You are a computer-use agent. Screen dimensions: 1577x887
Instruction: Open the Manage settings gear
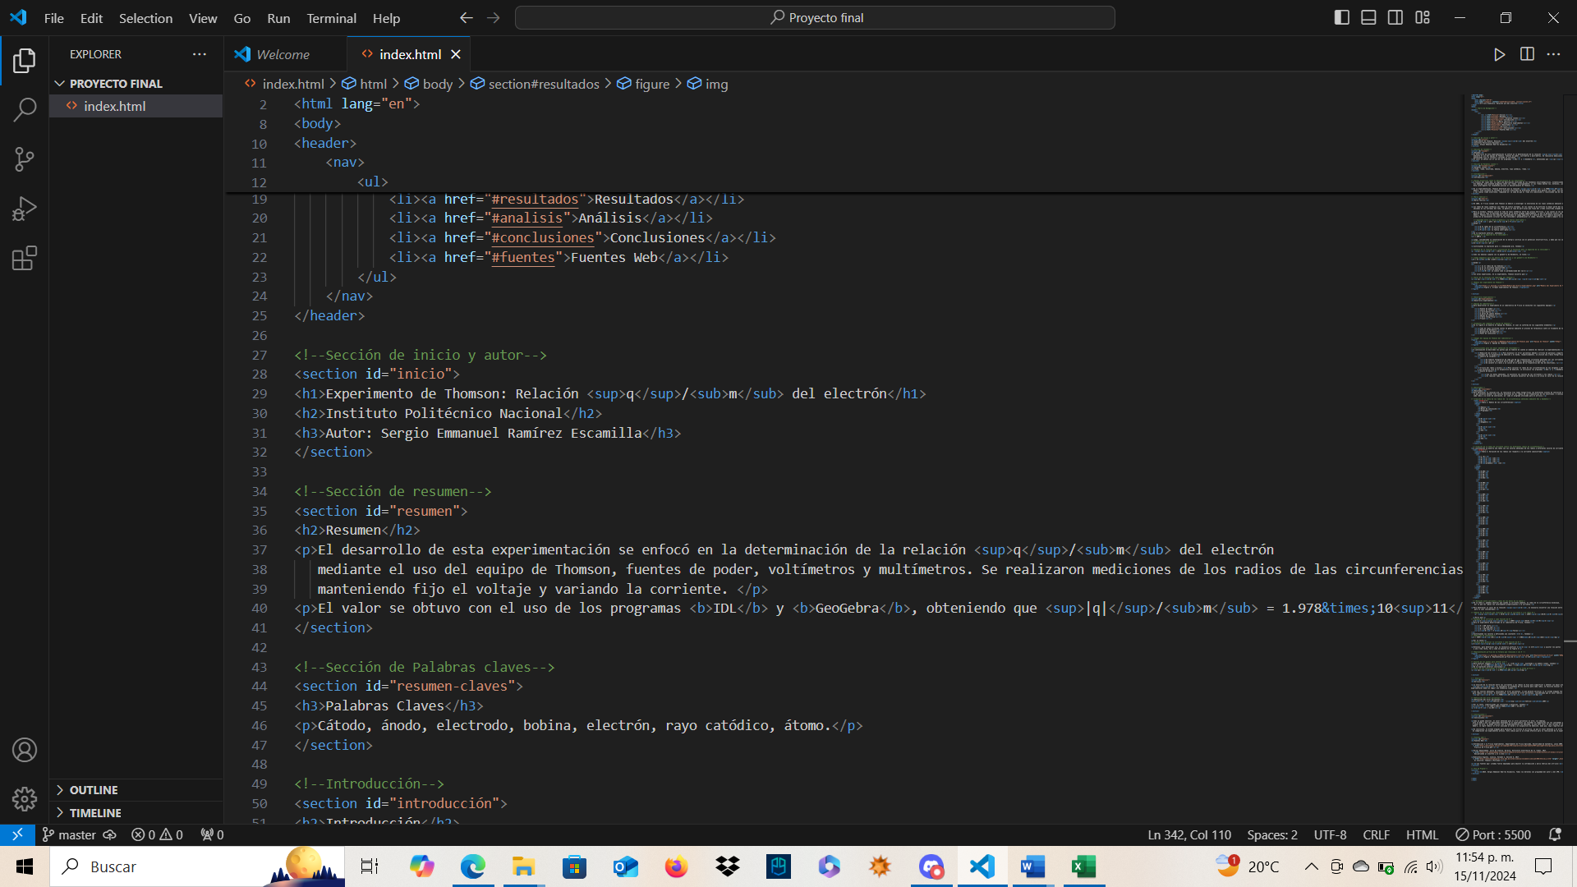(x=25, y=798)
